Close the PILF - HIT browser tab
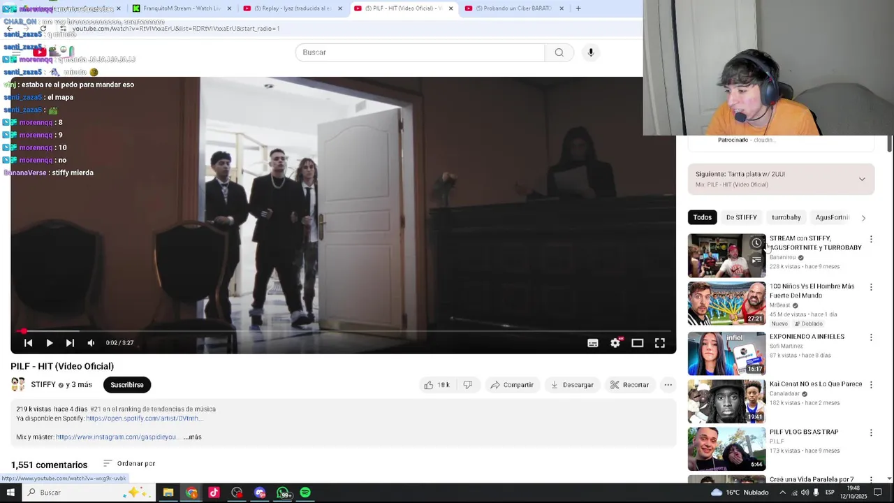Screen dimensions: 894x503 coord(450,8)
